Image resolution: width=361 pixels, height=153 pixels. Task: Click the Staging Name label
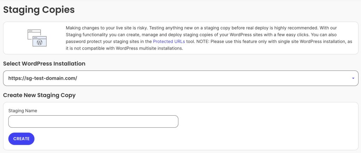[x=23, y=111]
